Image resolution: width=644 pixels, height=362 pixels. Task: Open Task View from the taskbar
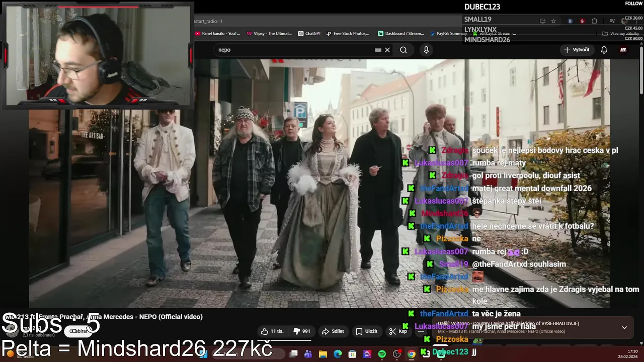(294, 354)
